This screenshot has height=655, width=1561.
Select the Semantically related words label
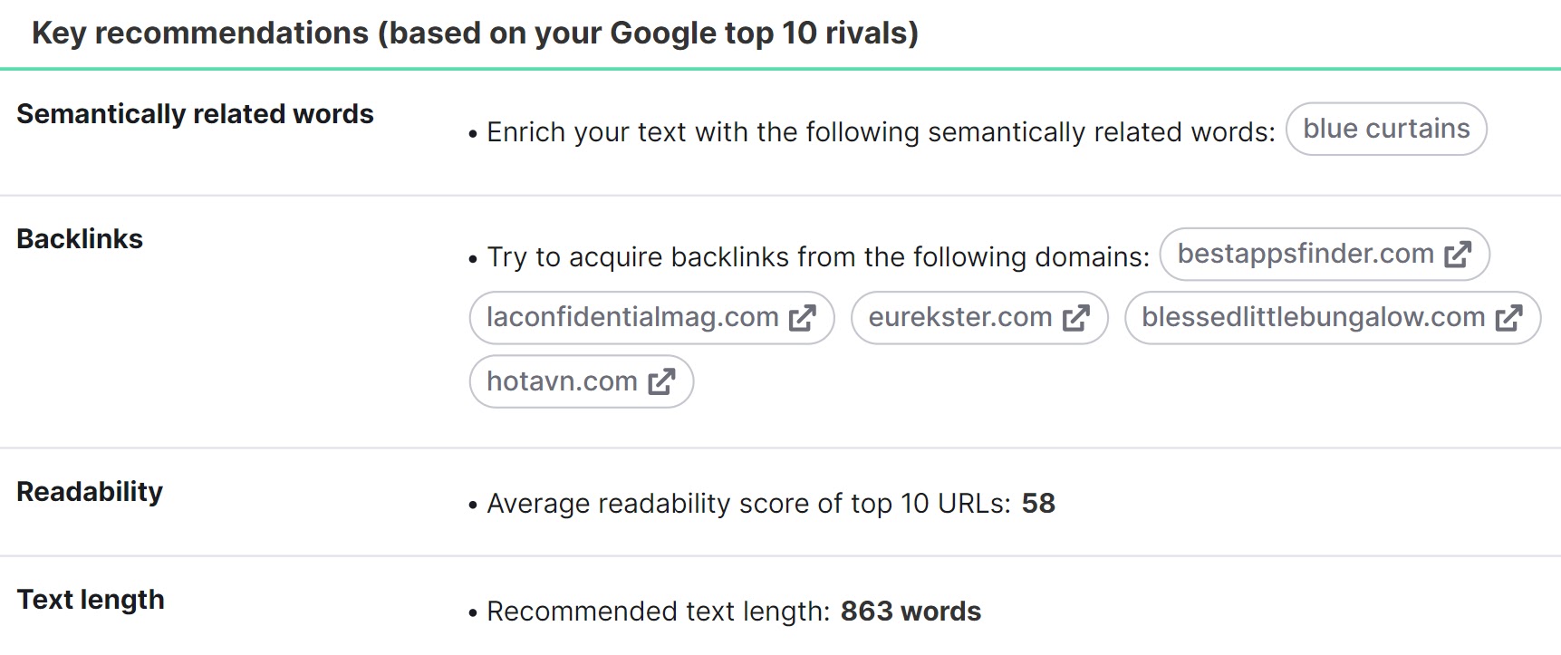click(x=195, y=114)
